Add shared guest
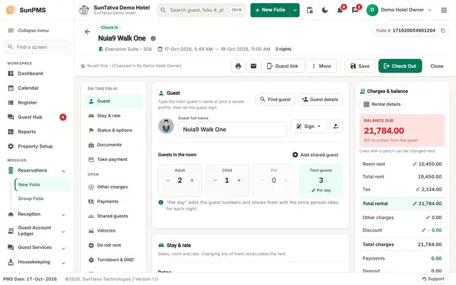The image size is (456, 285). 315,155
